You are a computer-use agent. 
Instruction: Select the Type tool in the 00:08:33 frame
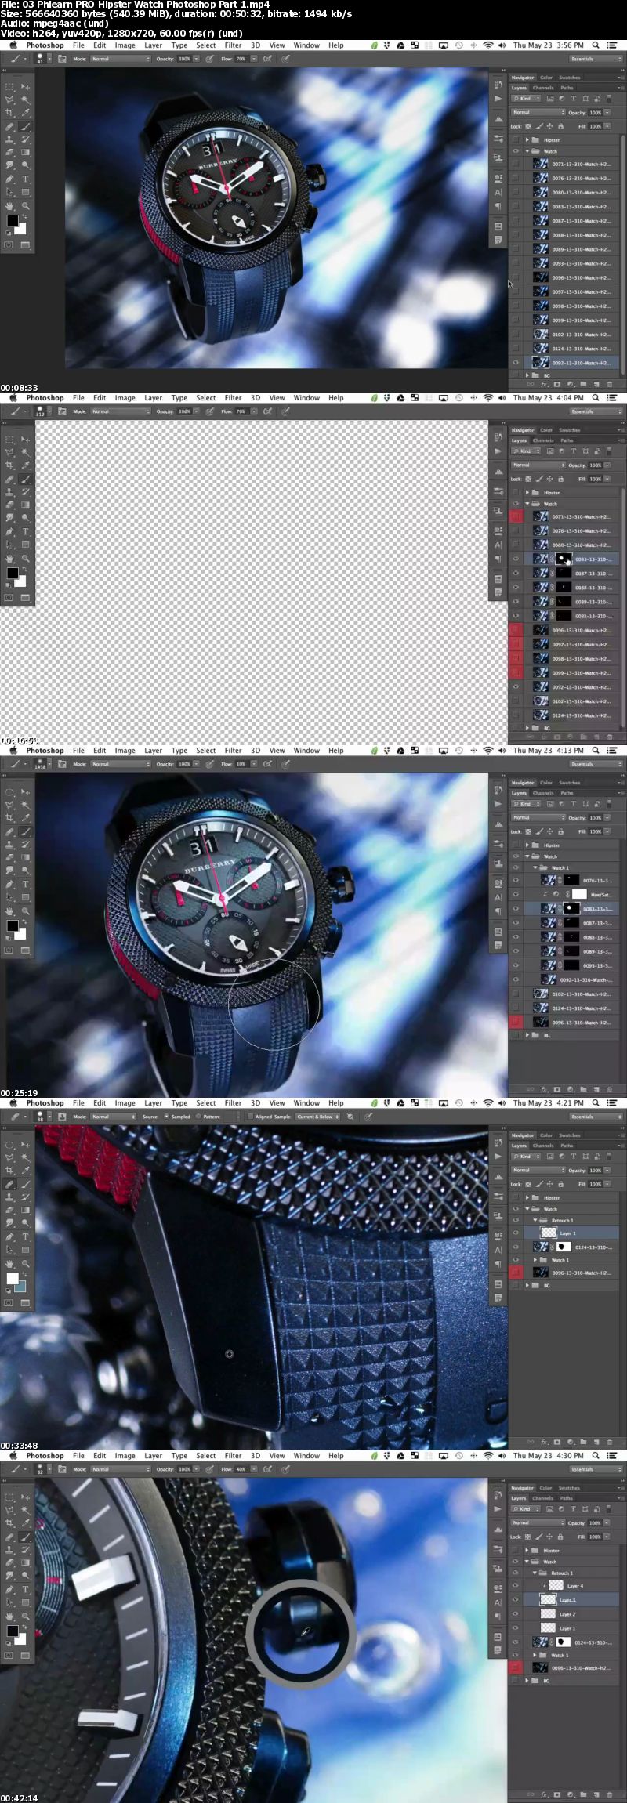click(26, 179)
